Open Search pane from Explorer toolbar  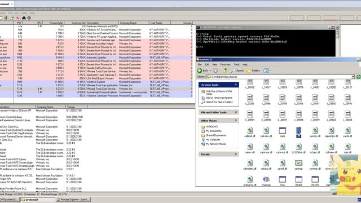(237, 70)
